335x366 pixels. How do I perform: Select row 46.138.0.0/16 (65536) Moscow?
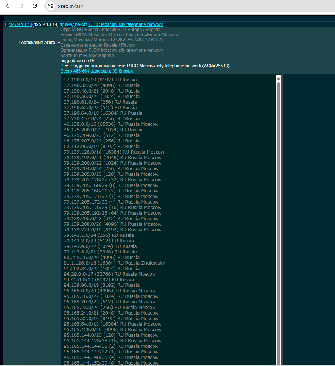(x=111, y=124)
